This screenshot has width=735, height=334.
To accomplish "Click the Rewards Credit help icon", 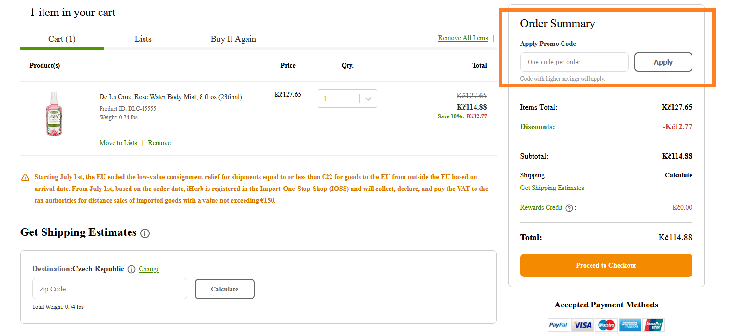I will click(569, 208).
